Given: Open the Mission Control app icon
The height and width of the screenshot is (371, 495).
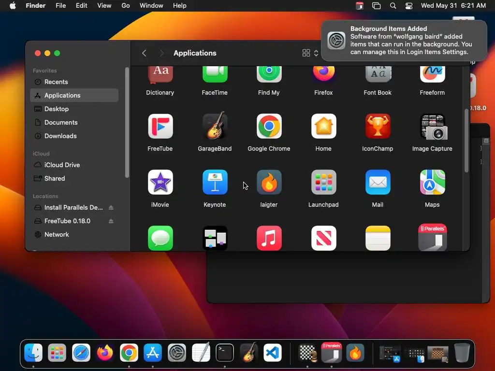Looking at the screenshot, I should click(x=215, y=238).
